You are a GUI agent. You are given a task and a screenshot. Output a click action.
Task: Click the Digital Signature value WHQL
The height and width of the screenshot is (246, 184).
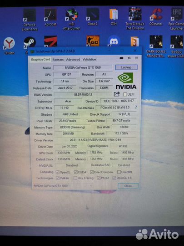point(123,146)
